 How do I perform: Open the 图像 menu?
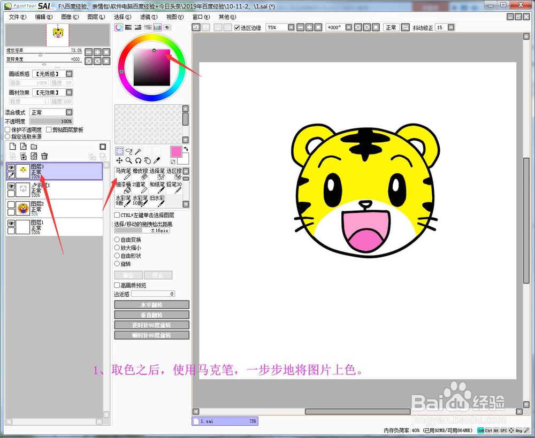pos(70,17)
